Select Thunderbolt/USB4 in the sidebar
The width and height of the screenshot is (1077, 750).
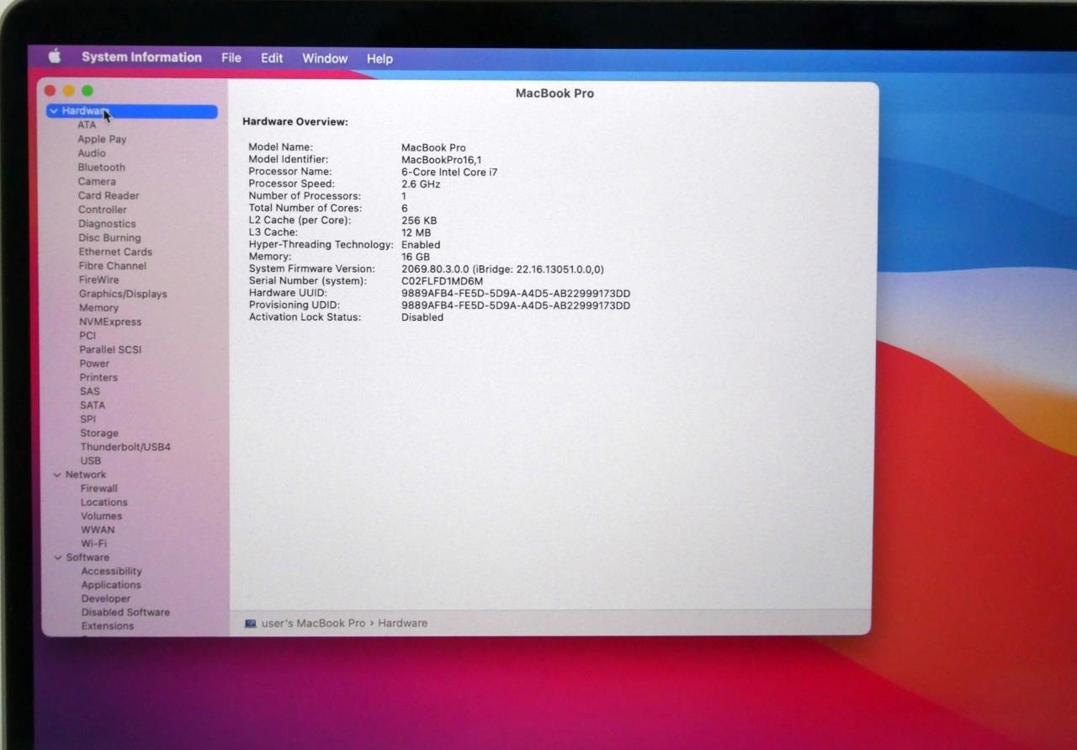click(x=125, y=447)
